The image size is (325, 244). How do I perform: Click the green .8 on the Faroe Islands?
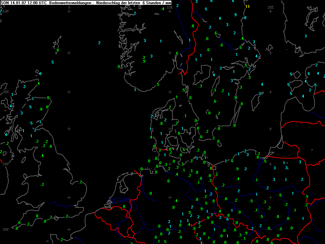pos(57,50)
